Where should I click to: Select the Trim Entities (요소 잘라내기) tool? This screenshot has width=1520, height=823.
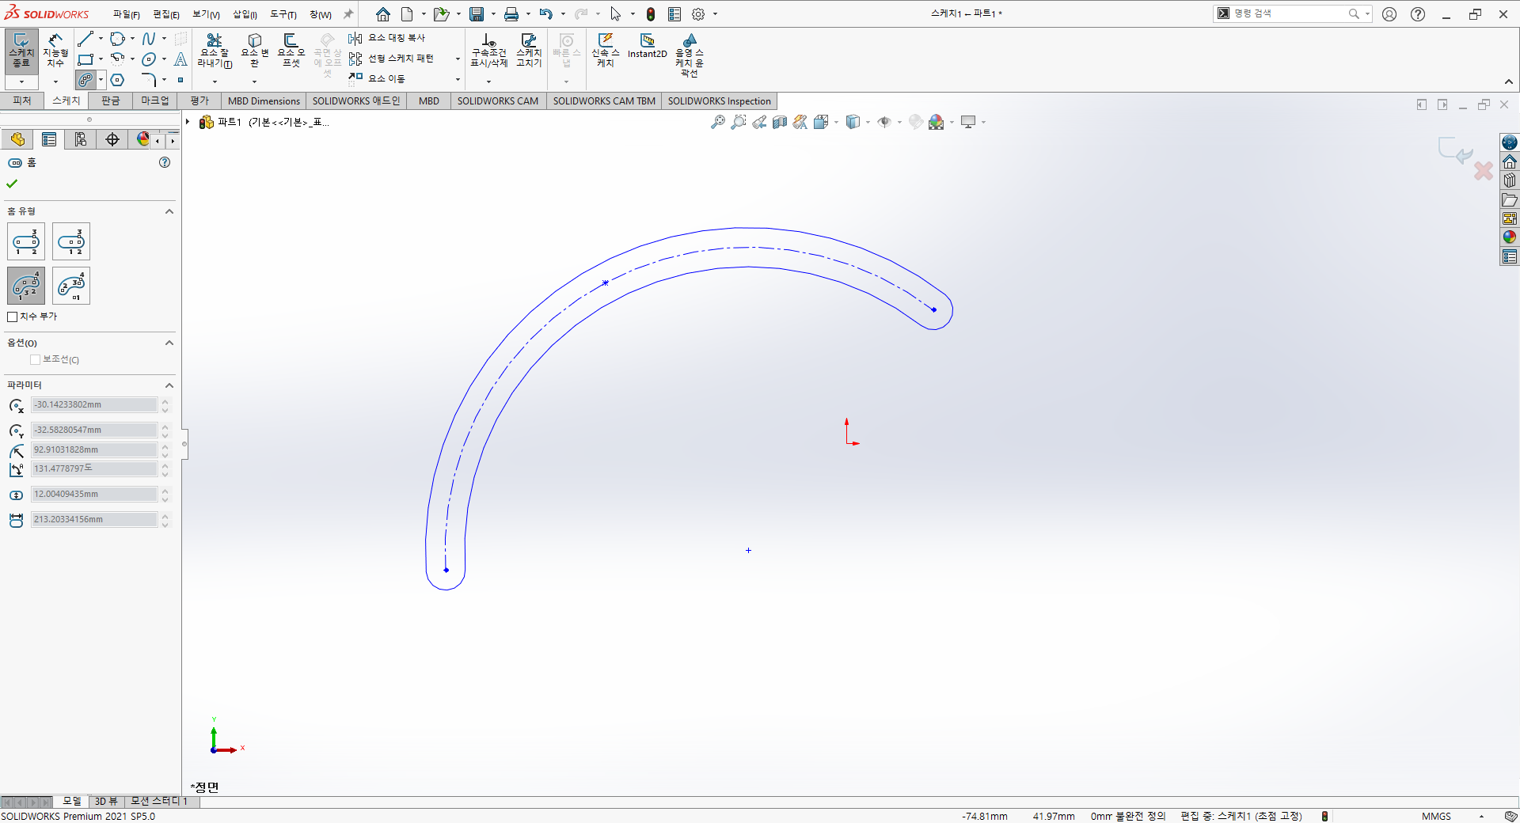pyautogui.click(x=214, y=51)
